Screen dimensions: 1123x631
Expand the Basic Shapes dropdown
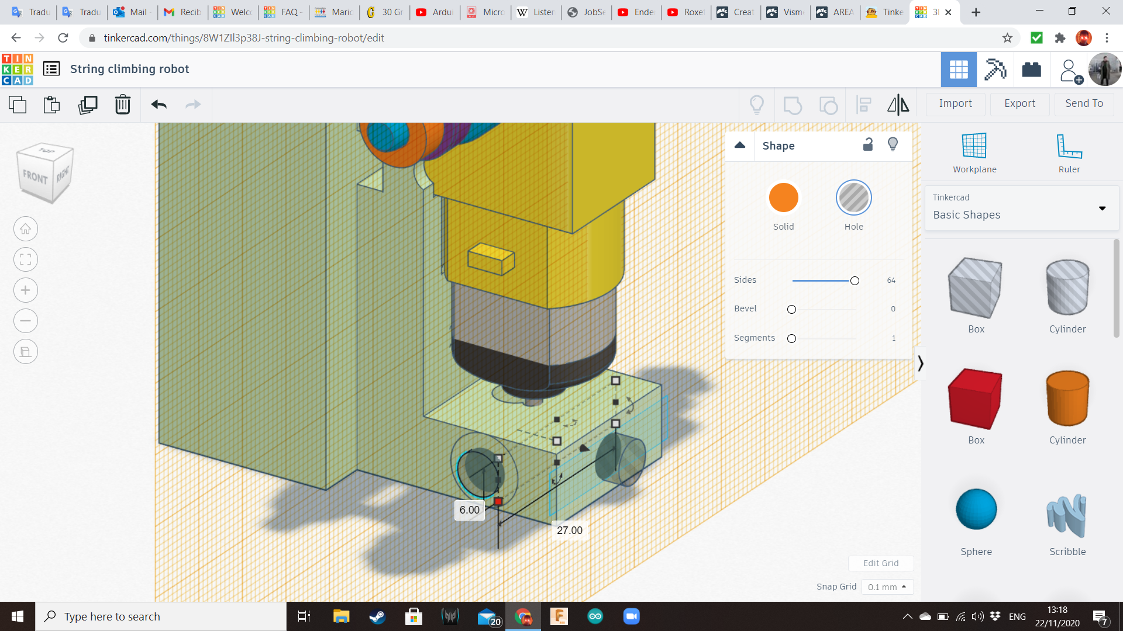tap(1102, 208)
